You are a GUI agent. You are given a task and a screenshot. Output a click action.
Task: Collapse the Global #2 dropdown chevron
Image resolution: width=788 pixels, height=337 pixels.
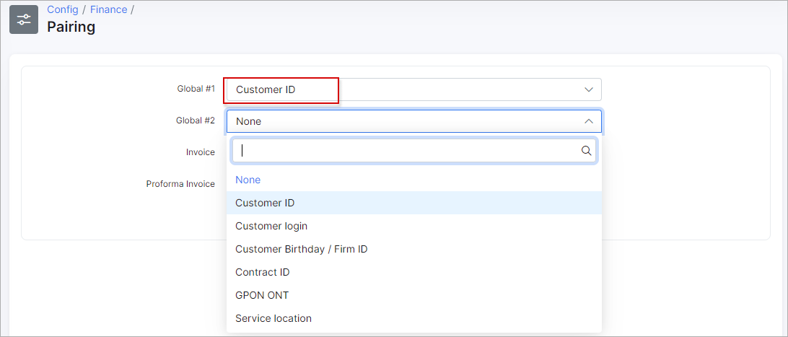coord(589,121)
